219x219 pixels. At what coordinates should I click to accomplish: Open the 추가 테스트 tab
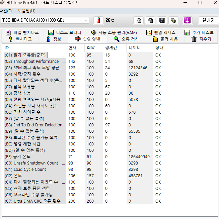point(199,32)
